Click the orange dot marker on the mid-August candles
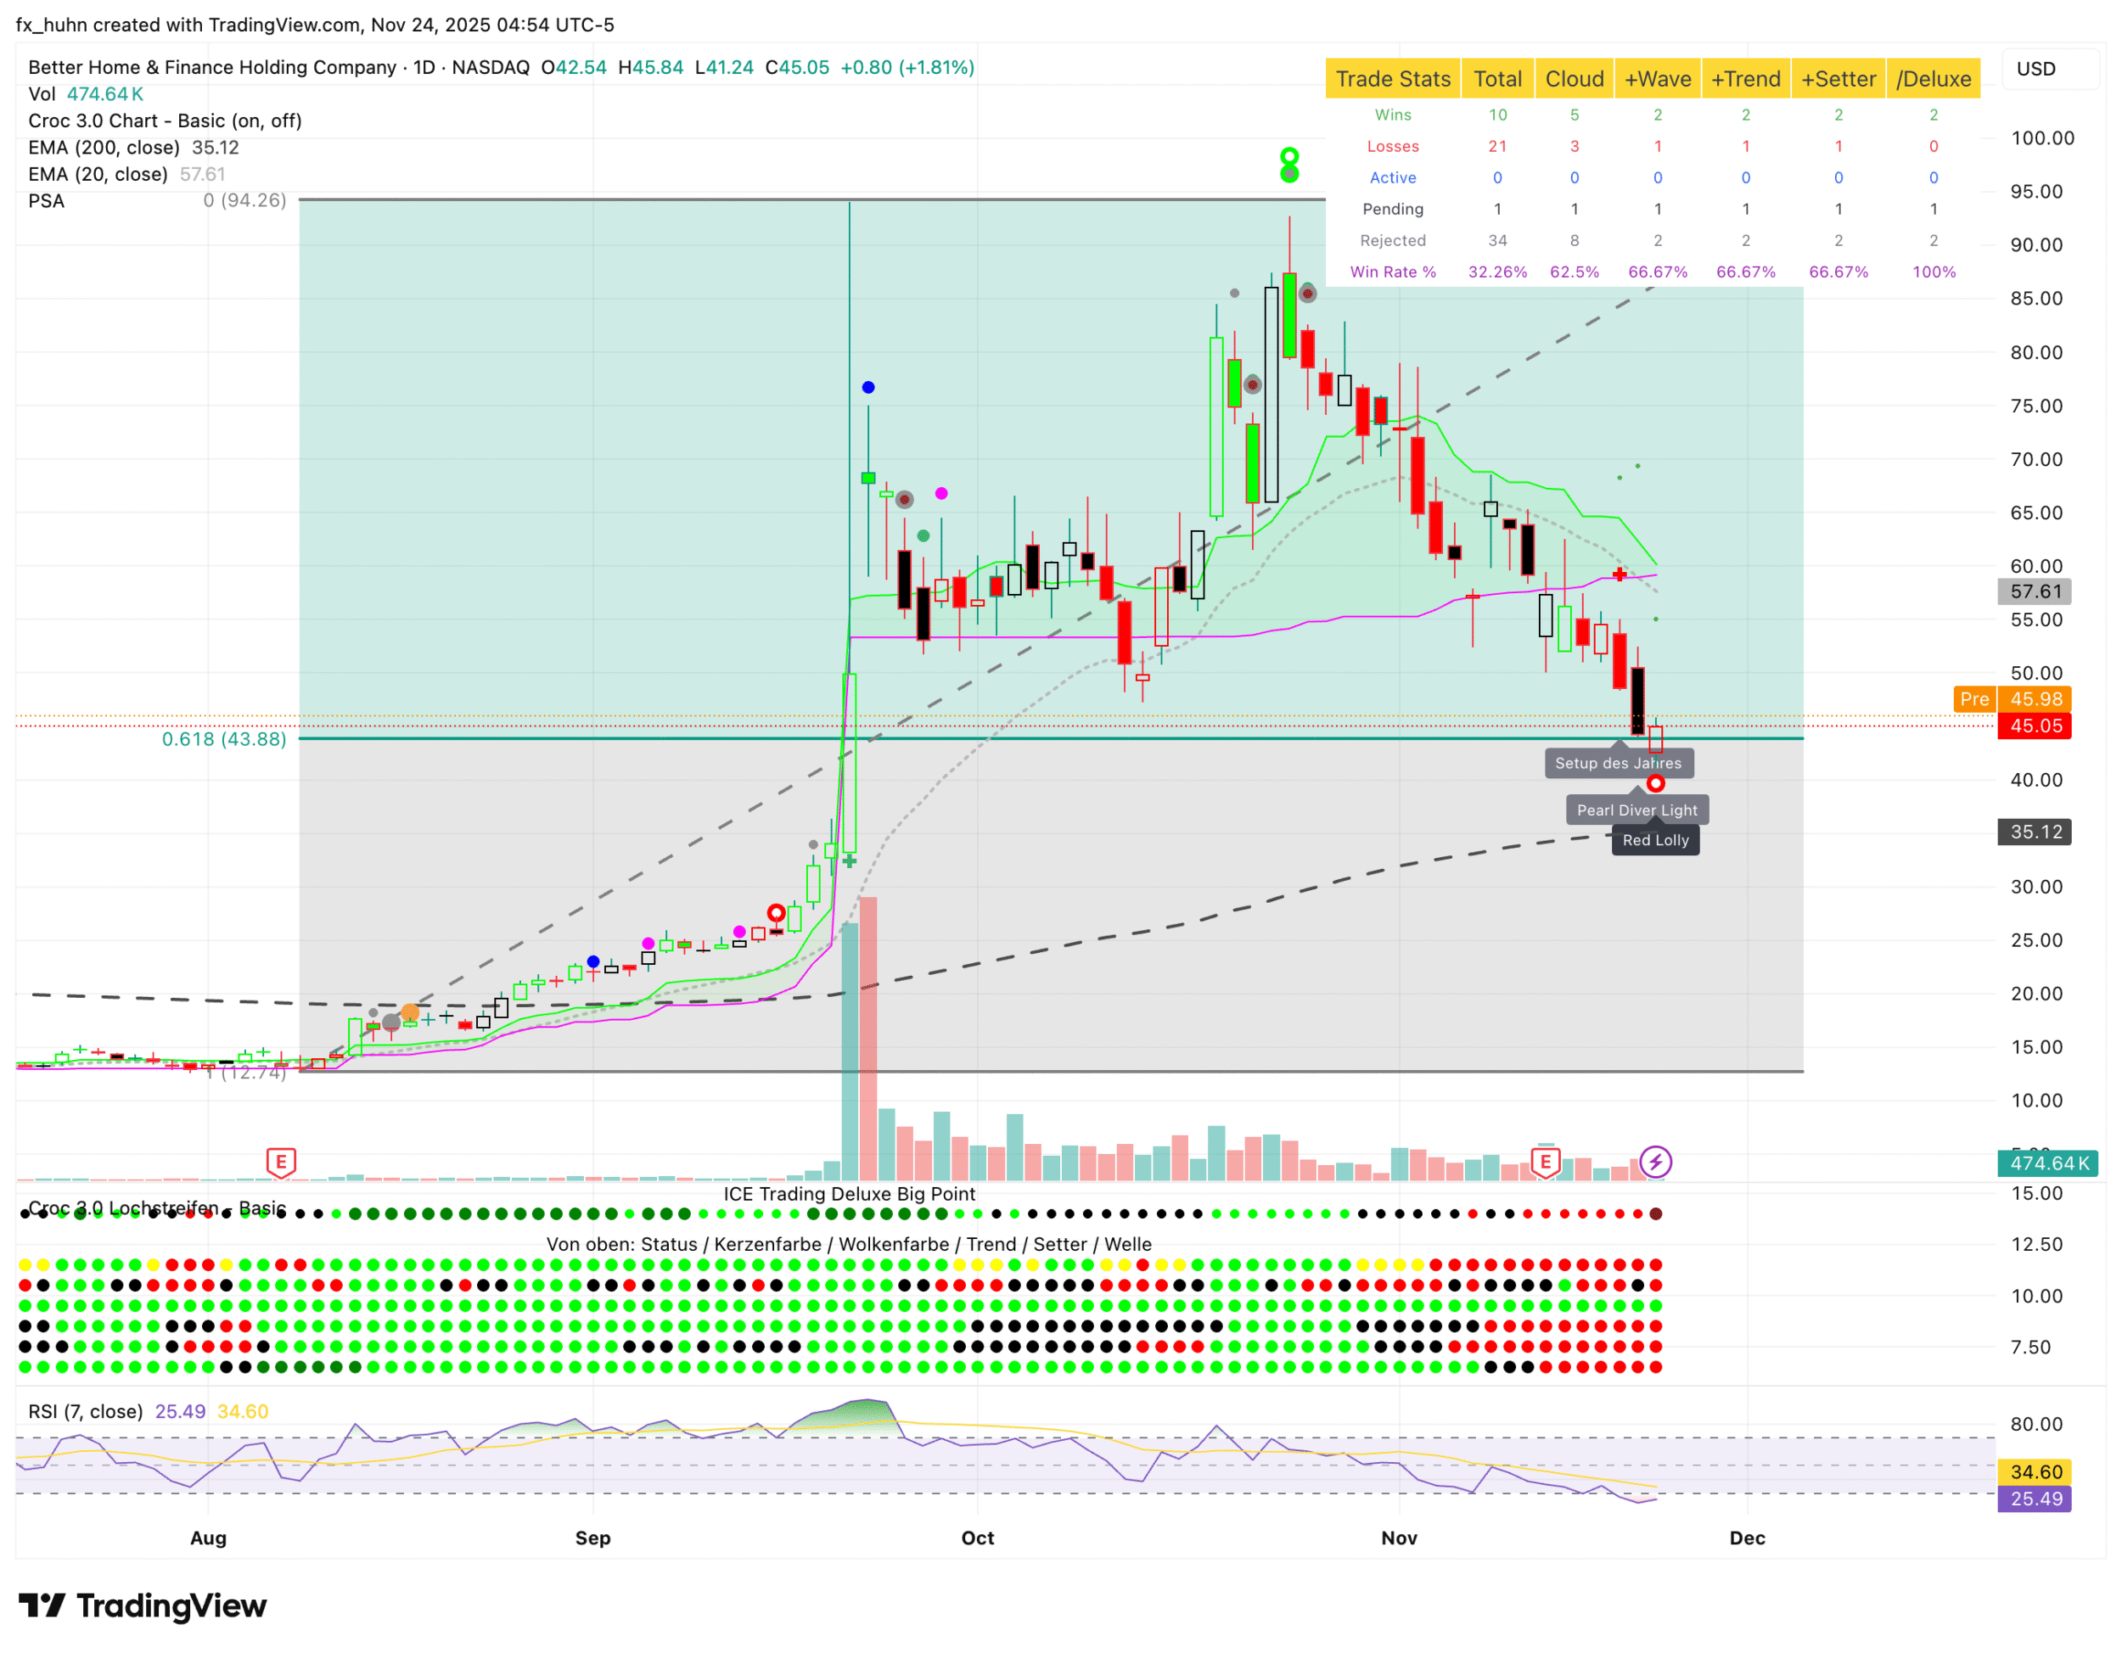The height and width of the screenshot is (1653, 2122). tap(410, 1013)
